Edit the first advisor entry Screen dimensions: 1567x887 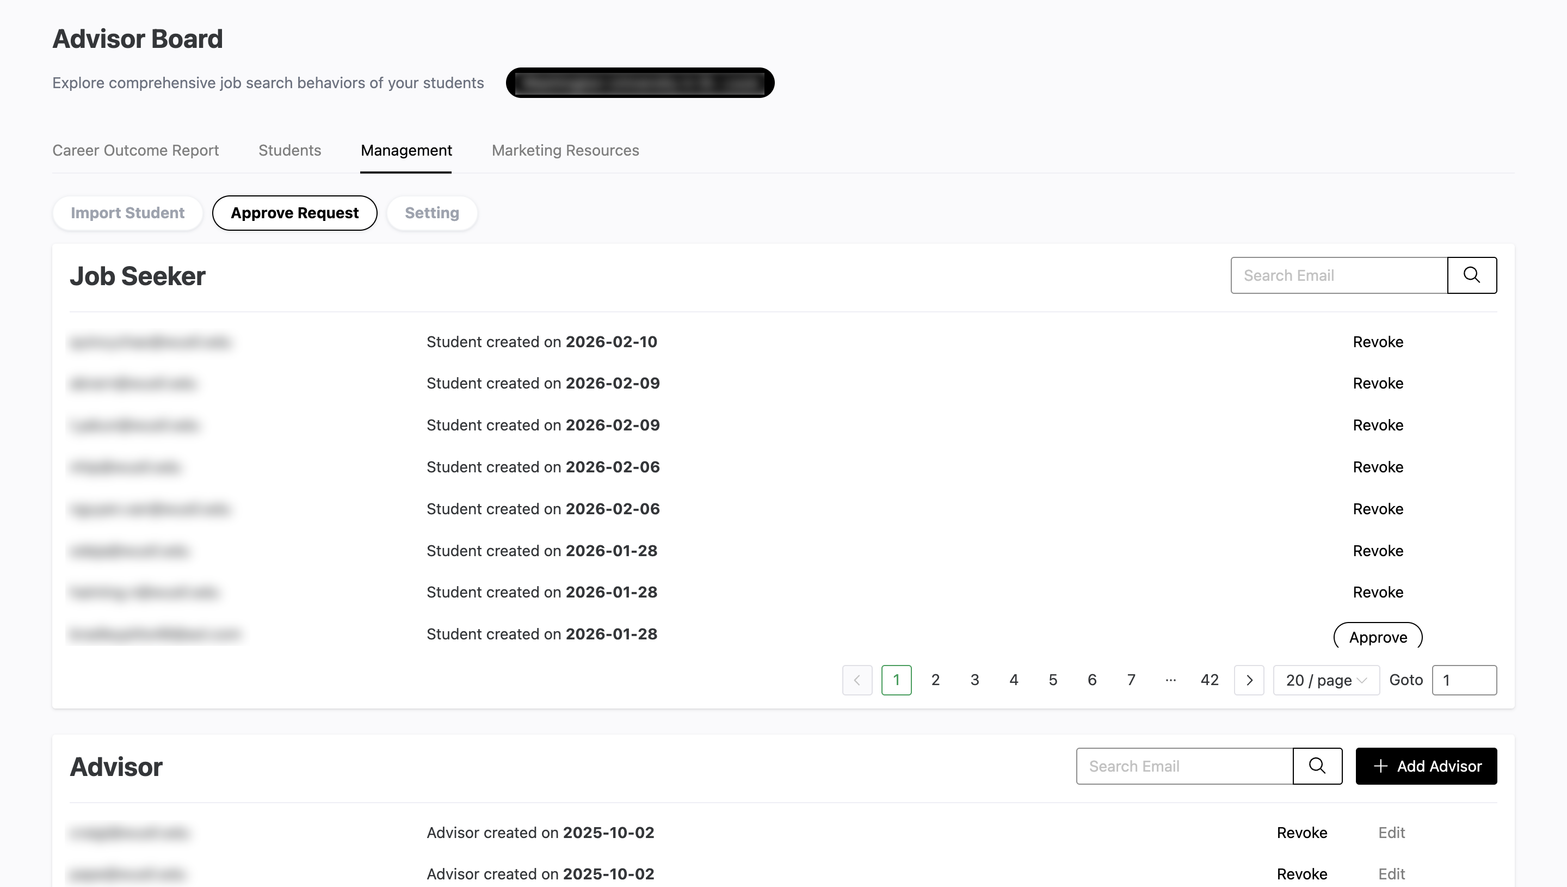[1391, 832]
